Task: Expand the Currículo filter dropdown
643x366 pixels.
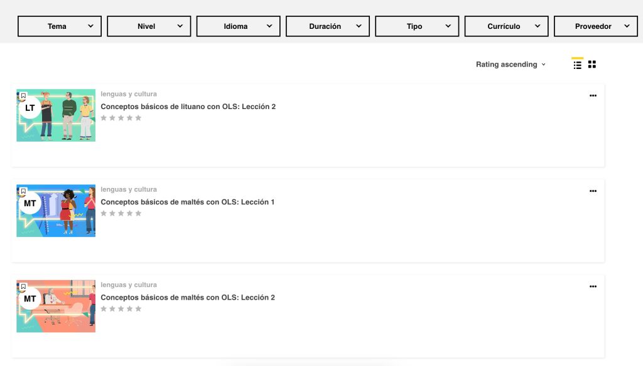Action: click(506, 26)
